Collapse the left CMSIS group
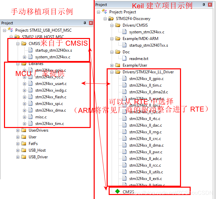 point(18,44)
